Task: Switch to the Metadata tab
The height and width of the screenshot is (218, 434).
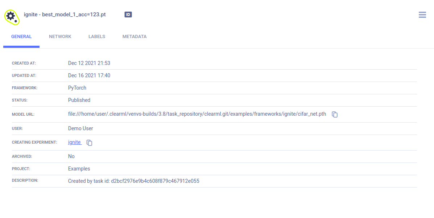Action: [135, 37]
